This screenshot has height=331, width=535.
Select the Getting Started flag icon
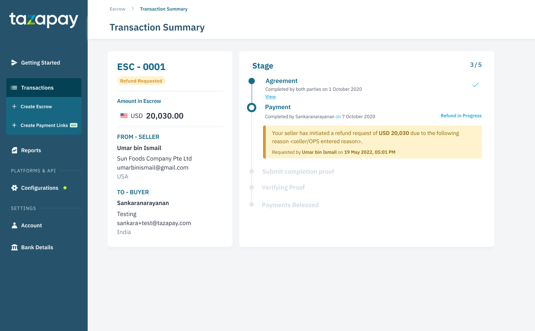tap(14, 63)
